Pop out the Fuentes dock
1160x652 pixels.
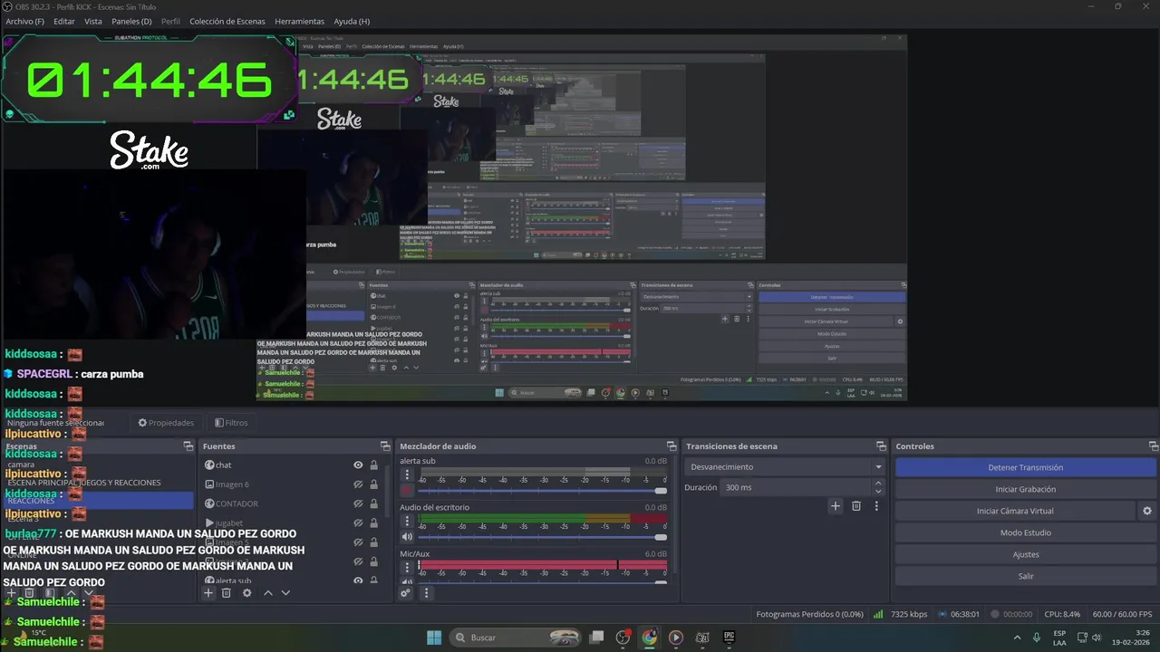384,446
